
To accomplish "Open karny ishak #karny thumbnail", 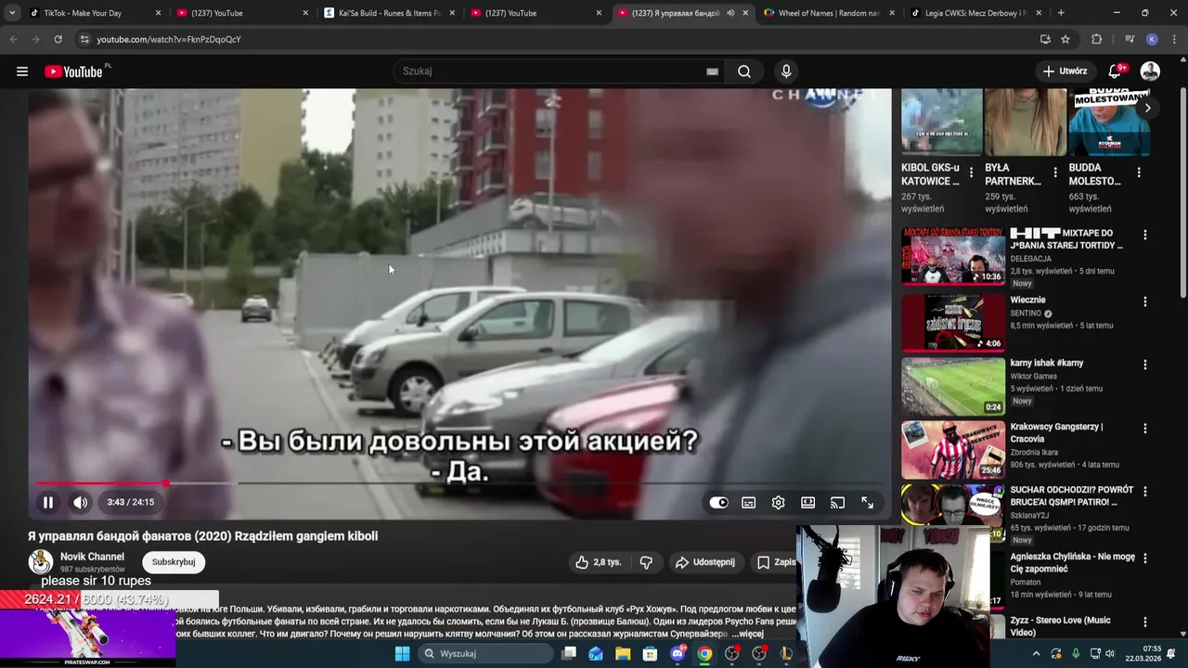I will (953, 386).
